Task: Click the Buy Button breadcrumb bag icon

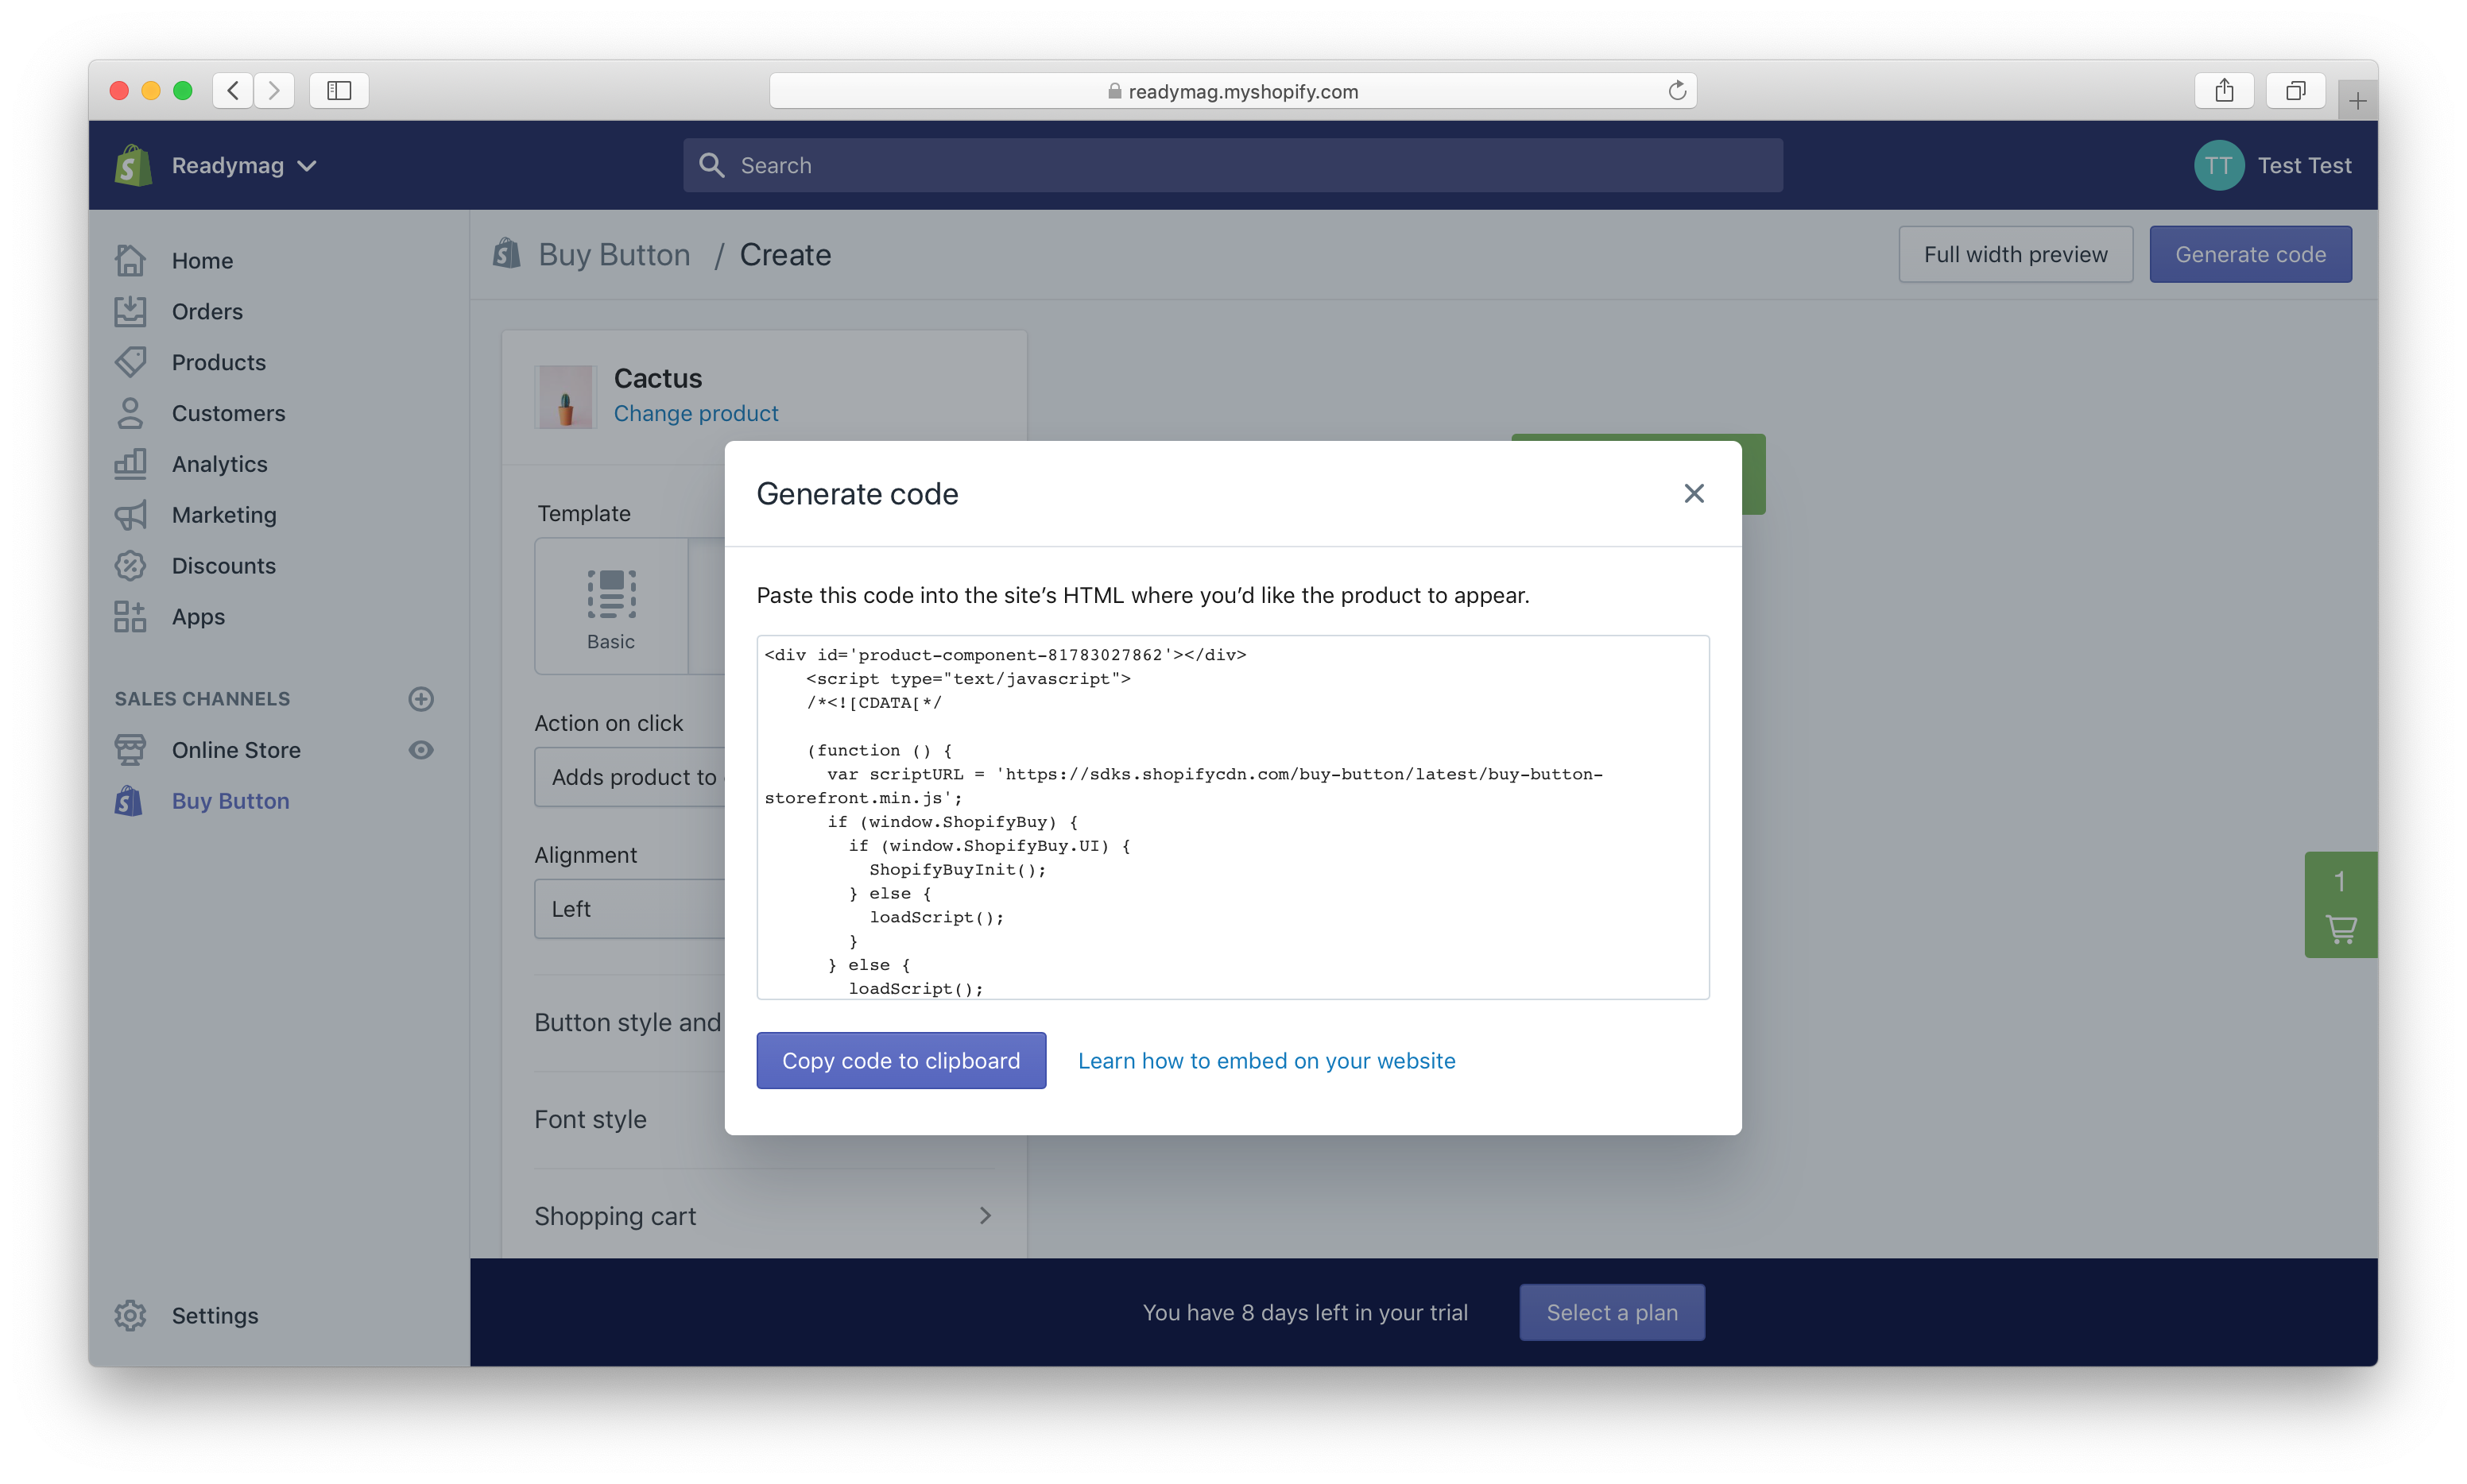Action: [x=507, y=254]
